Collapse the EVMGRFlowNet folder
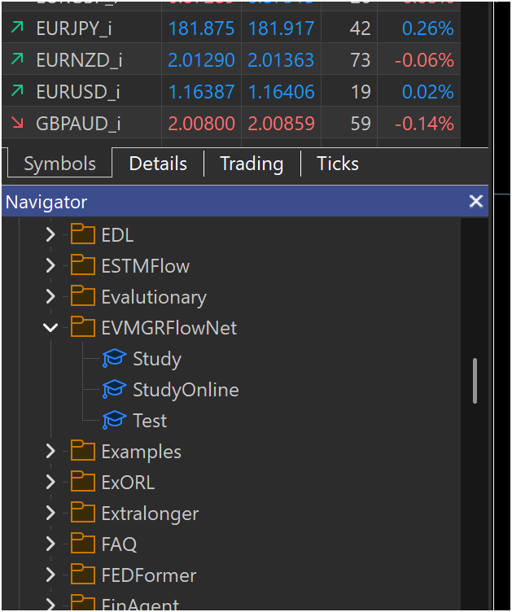Viewport: 512px width, 612px height. click(50, 328)
